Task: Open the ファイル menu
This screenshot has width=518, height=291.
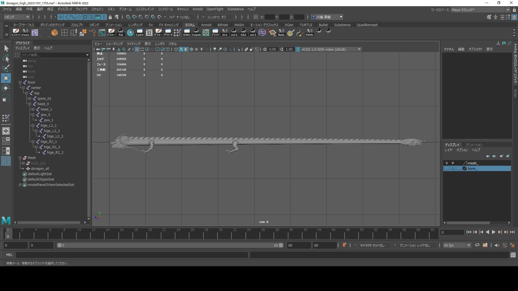Action: (x=7, y=9)
